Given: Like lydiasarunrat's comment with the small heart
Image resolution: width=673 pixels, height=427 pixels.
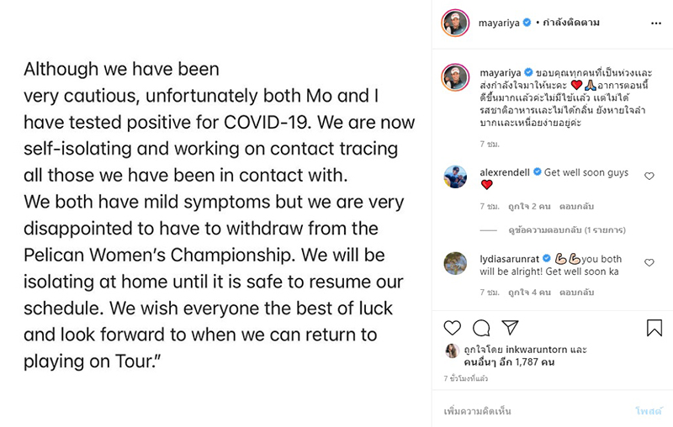Looking at the screenshot, I should point(649,262).
